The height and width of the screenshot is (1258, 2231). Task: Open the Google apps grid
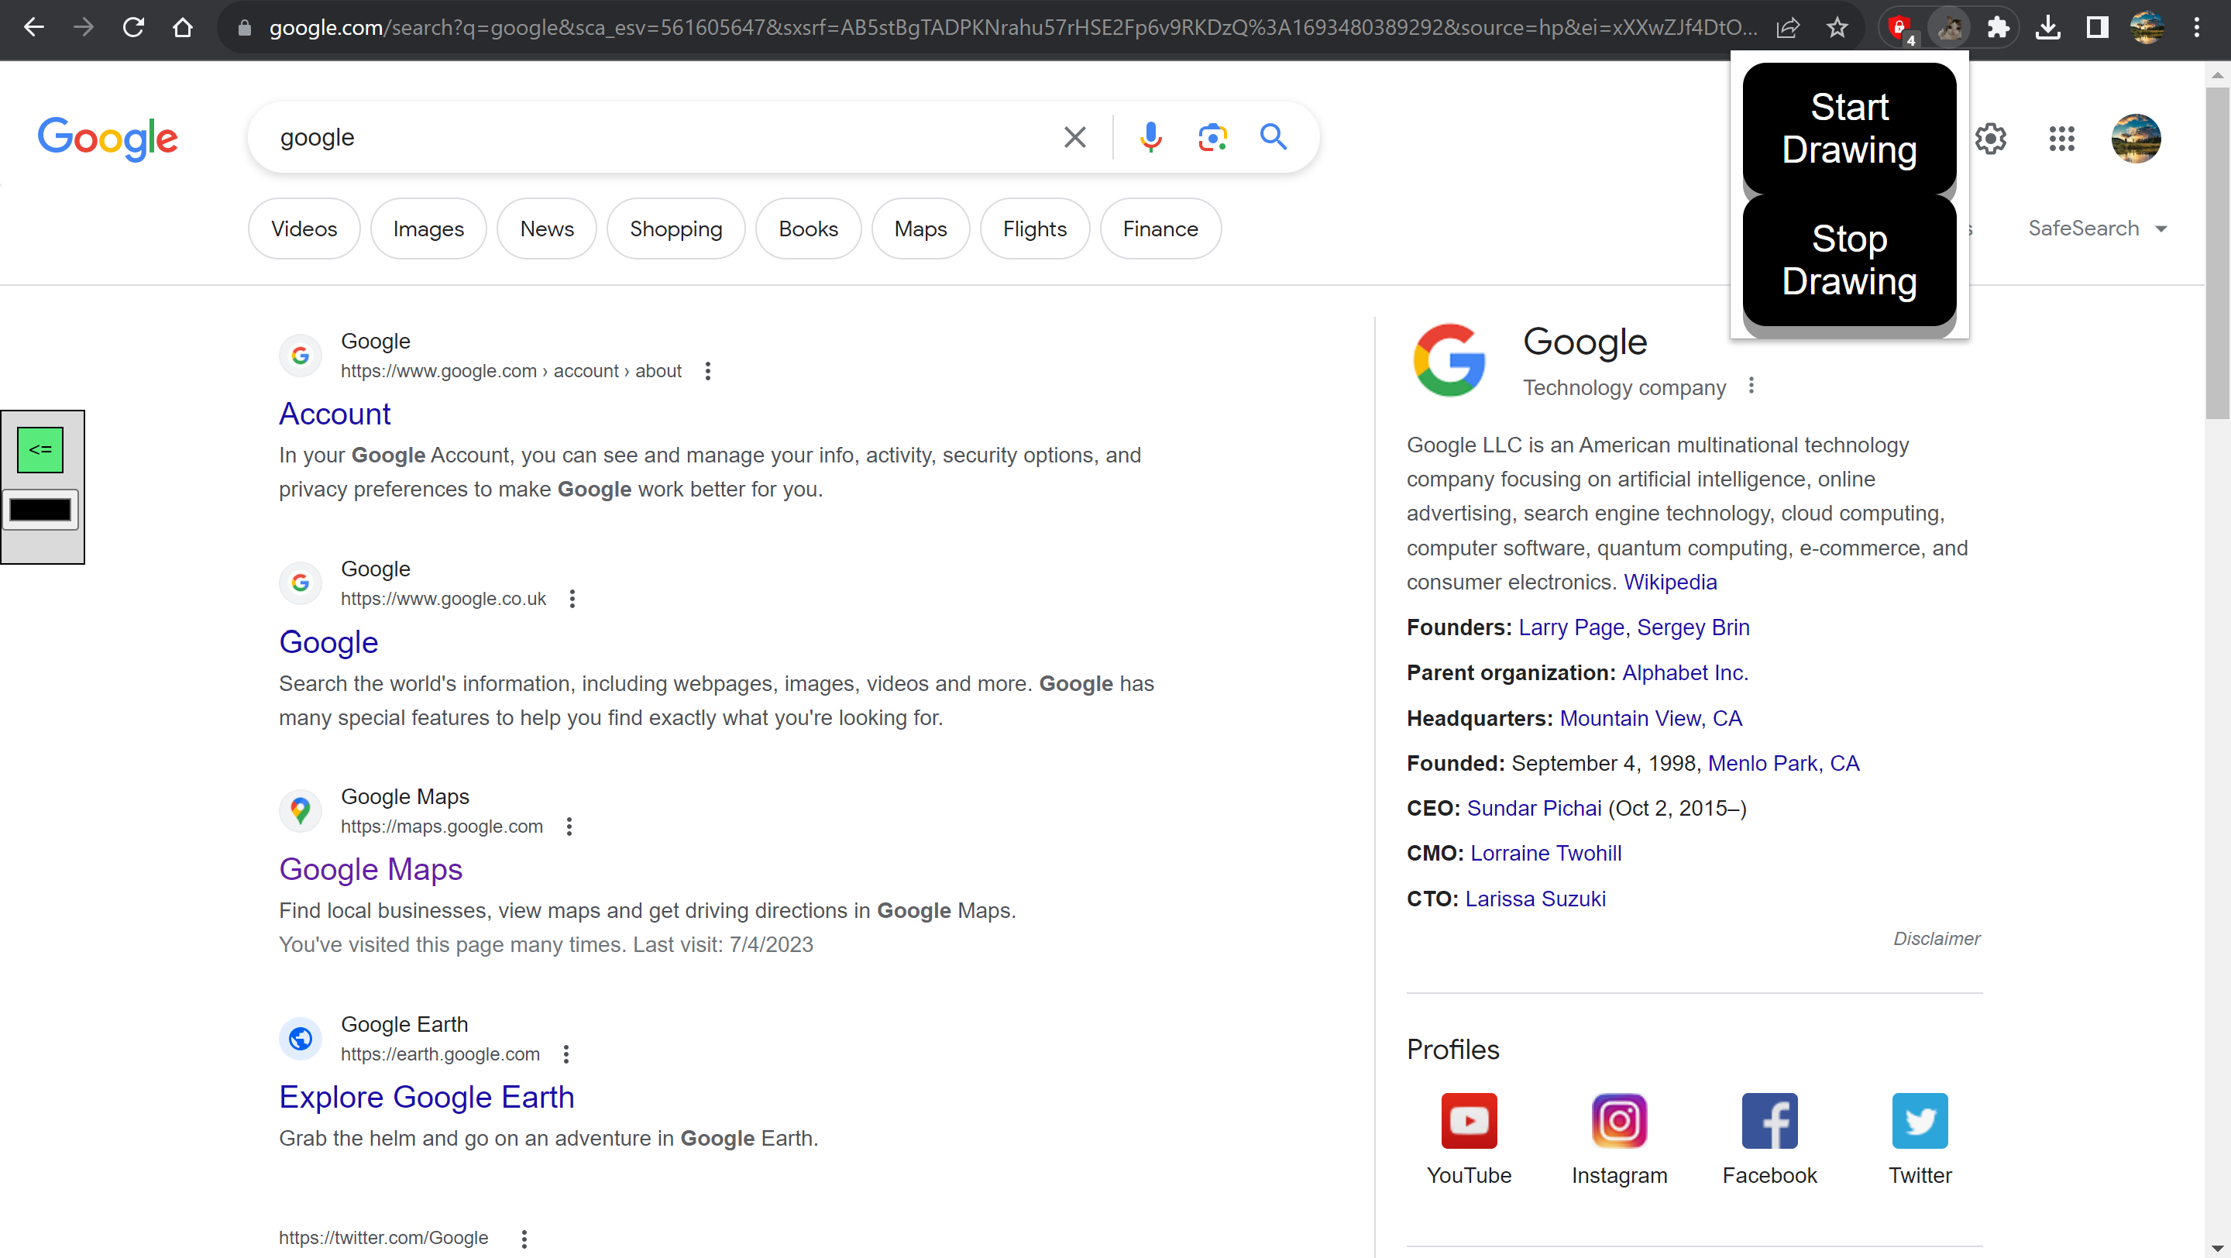pyautogui.click(x=2061, y=139)
